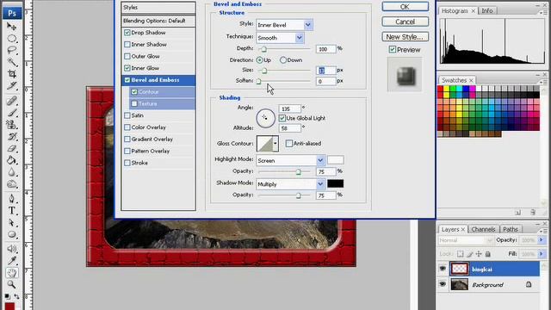Click the New Style... button

[405, 36]
